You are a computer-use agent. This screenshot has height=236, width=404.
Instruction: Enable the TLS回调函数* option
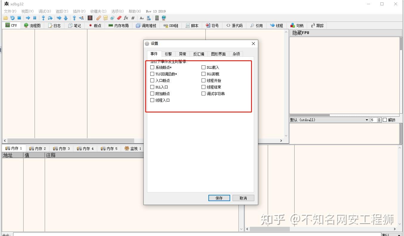pos(152,74)
